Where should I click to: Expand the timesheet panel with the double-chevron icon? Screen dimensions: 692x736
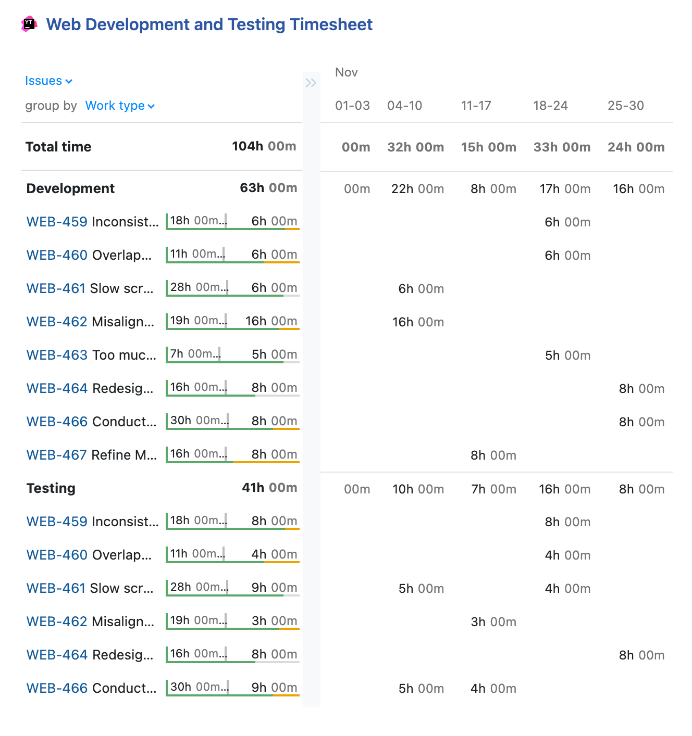click(x=312, y=82)
